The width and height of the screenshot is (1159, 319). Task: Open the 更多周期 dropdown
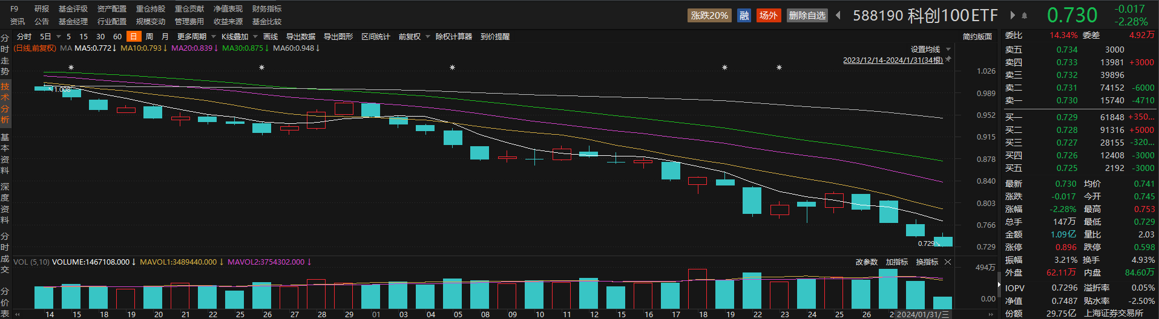196,36
